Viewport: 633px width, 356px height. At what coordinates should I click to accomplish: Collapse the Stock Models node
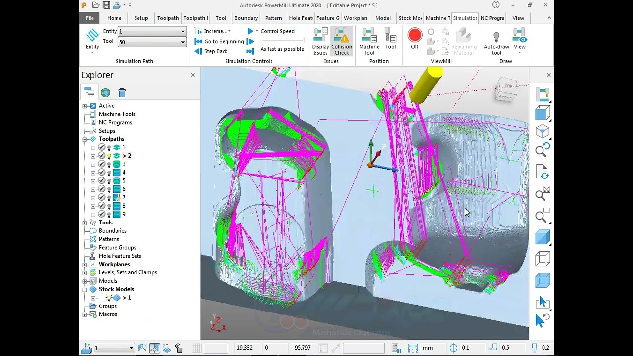tap(85, 289)
